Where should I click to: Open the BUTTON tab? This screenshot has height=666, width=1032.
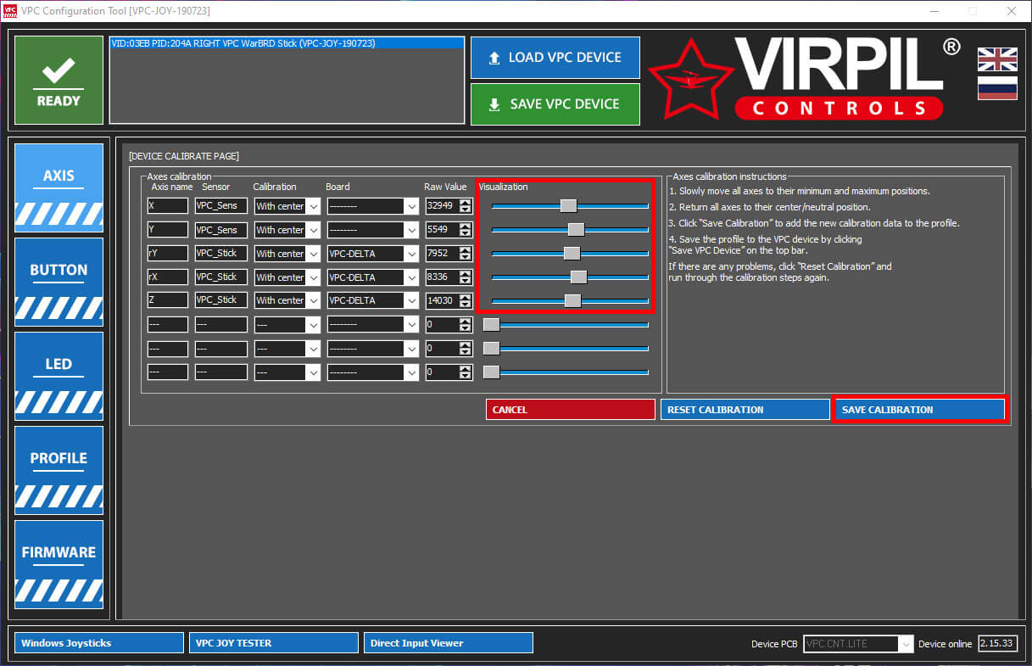pos(59,282)
